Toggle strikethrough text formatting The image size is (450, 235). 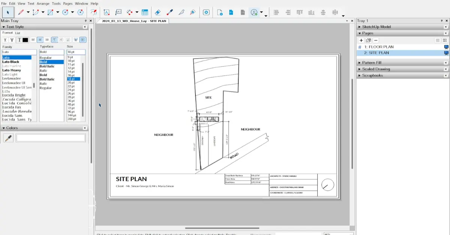click(x=12, y=40)
